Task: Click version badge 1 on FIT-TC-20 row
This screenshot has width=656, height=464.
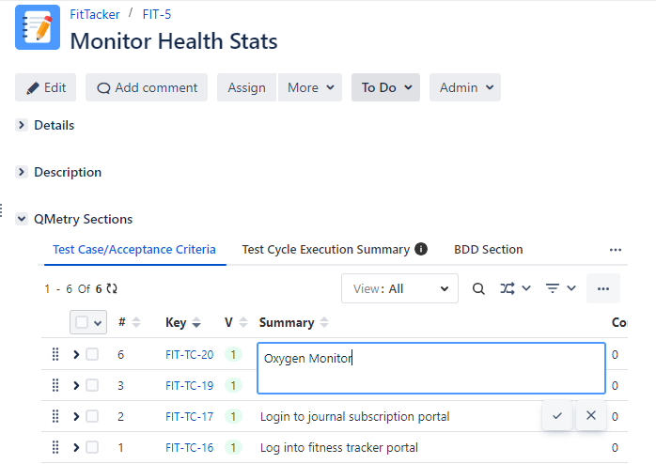Action: [x=233, y=354]
